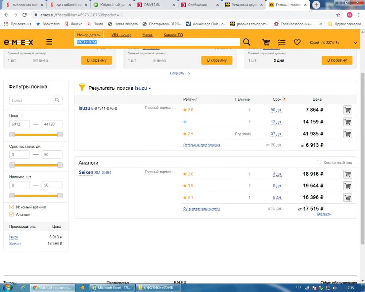Click page vertical scrollbar

click(362, 158)
